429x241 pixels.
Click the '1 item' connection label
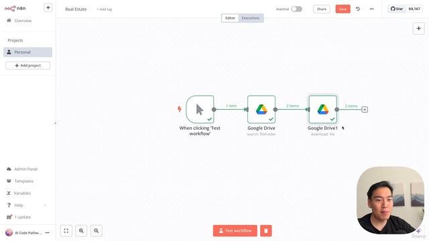(x=231, y=106)
